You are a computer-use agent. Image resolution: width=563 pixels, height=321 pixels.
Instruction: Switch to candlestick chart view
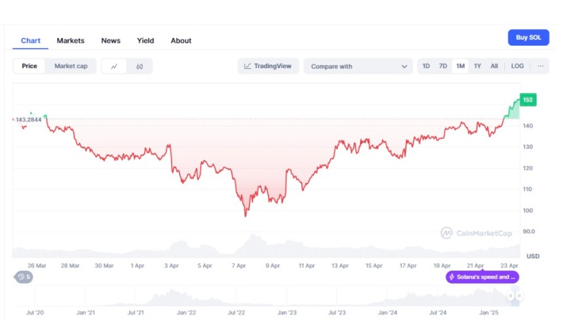pyautogui.click(x=139, y=66)
